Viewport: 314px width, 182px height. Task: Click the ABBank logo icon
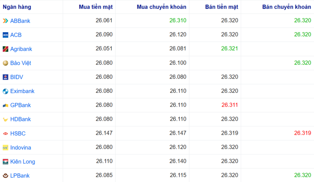click(5, 21)
